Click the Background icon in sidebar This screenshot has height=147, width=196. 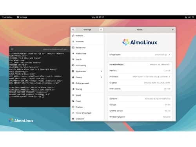73,47
